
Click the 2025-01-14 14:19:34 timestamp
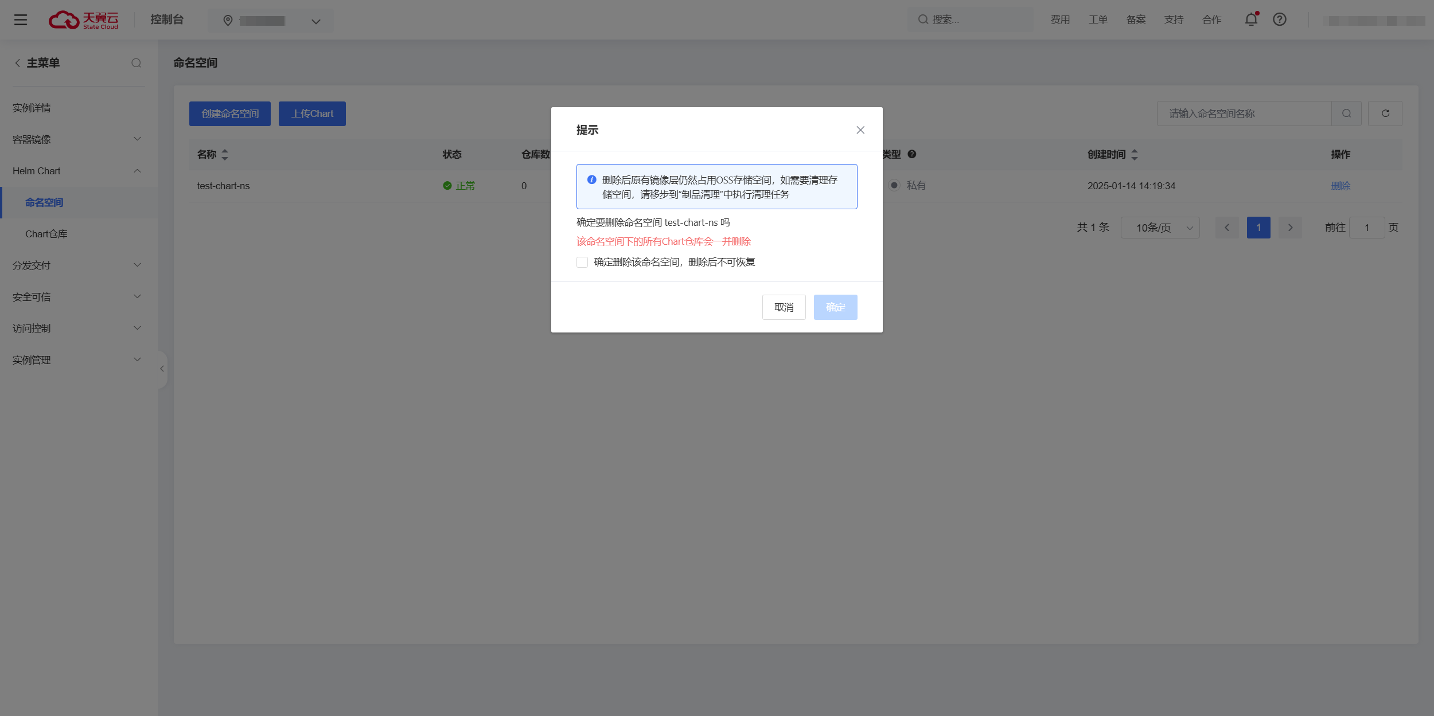[1131, 186]
